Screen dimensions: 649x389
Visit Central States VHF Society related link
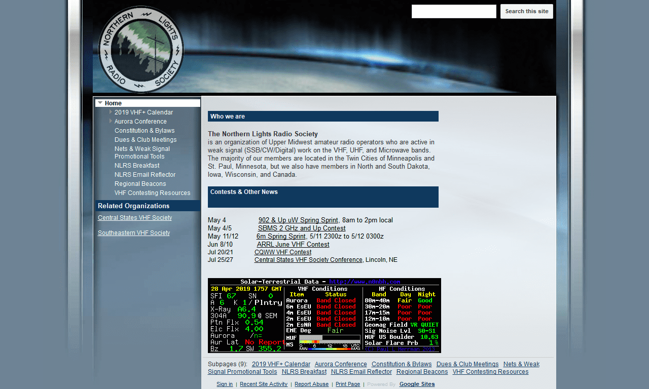tap(135, 218)
